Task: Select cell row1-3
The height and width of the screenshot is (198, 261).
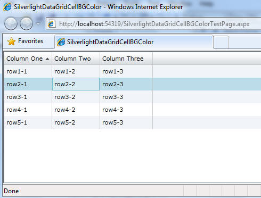Action: (x=126, y=71)
